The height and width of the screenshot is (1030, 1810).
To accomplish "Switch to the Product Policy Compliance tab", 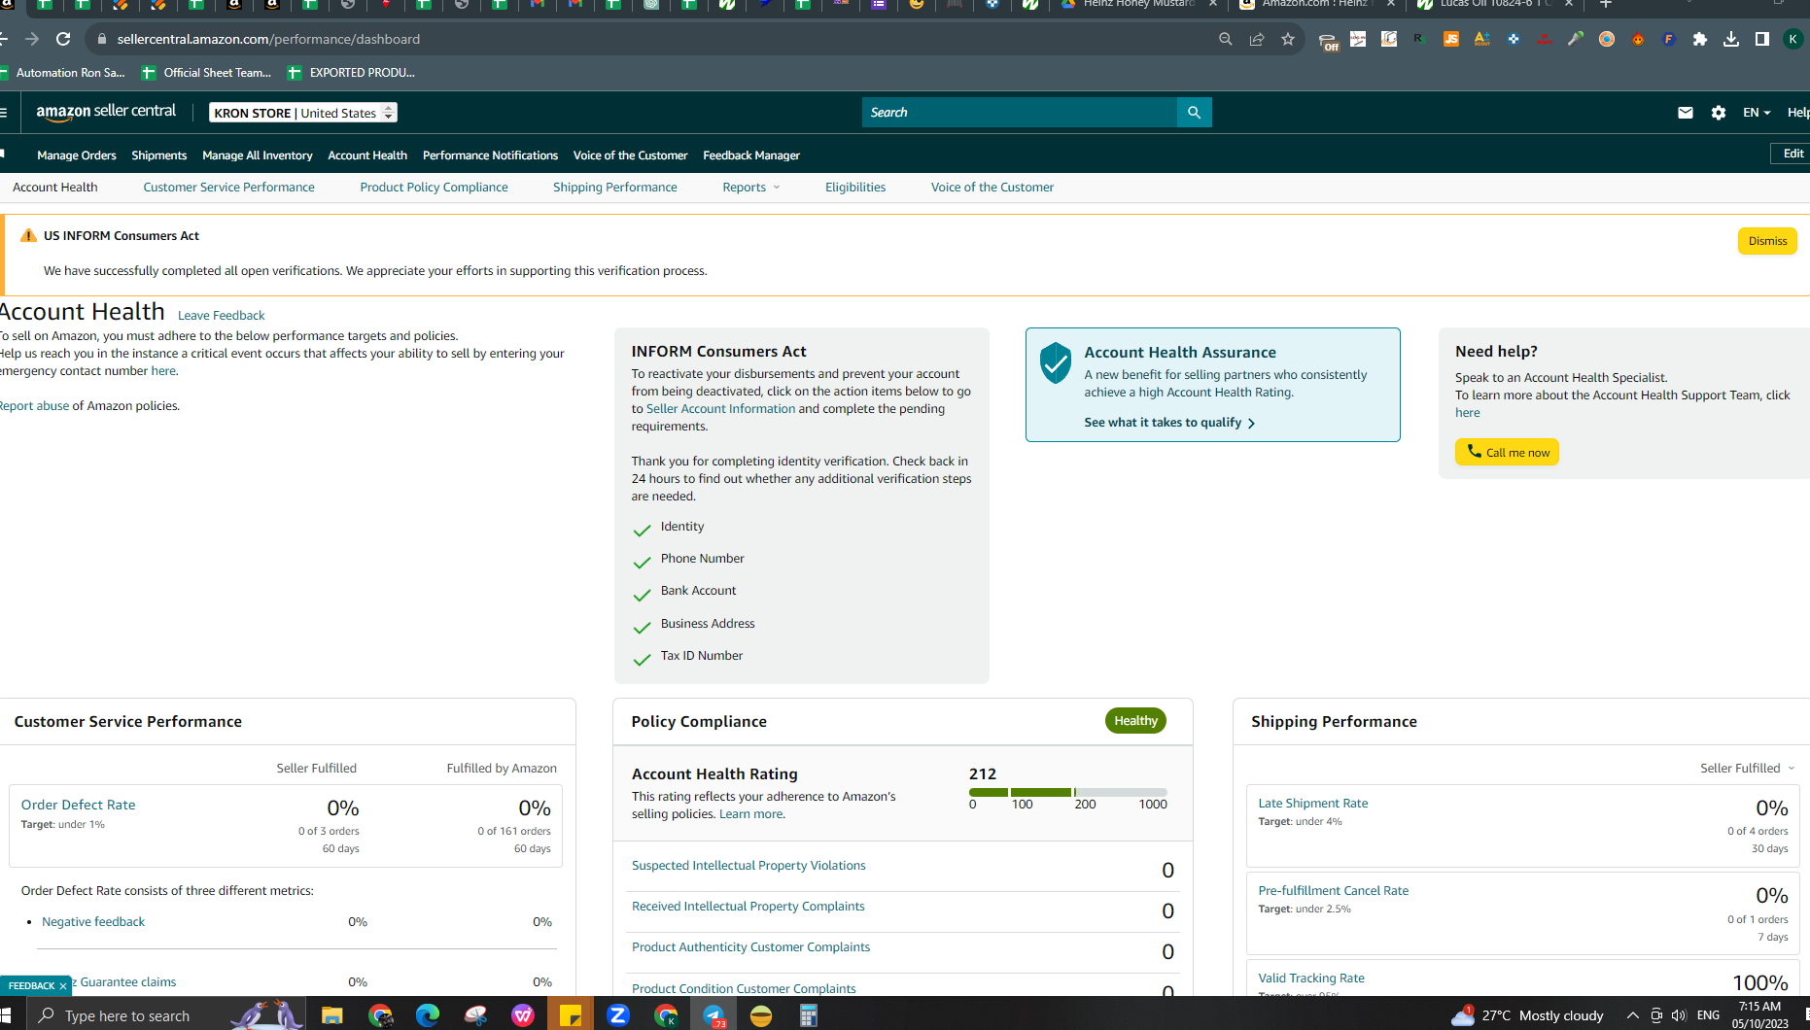I will pos(434,188).
